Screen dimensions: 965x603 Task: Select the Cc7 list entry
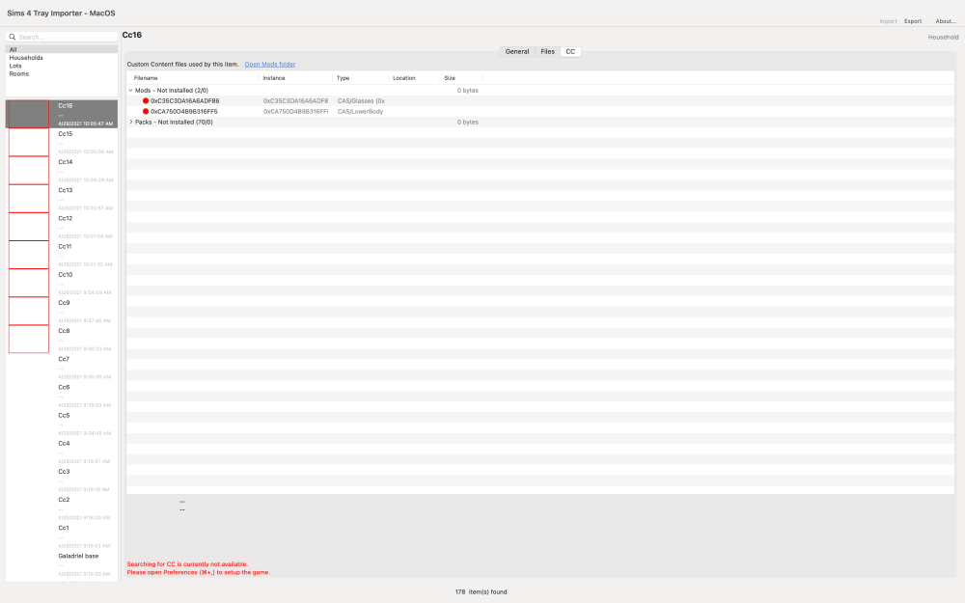[62, 368]
